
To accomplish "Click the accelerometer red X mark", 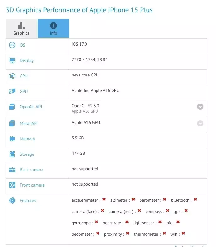I will click(x=104, y=199).
